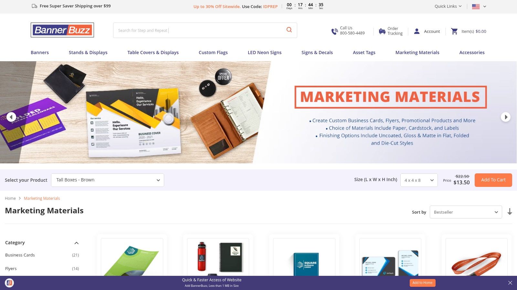Viewport: 517px width, 290px height.
Task: Select Flyers category filter
Action: [x=11, y=269]
